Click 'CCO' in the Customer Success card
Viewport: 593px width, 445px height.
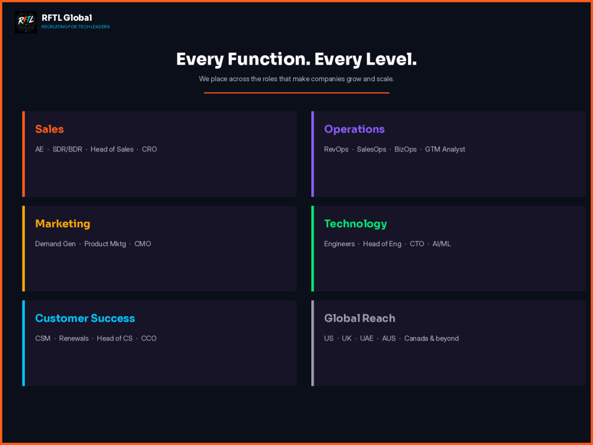pos(149,338)
